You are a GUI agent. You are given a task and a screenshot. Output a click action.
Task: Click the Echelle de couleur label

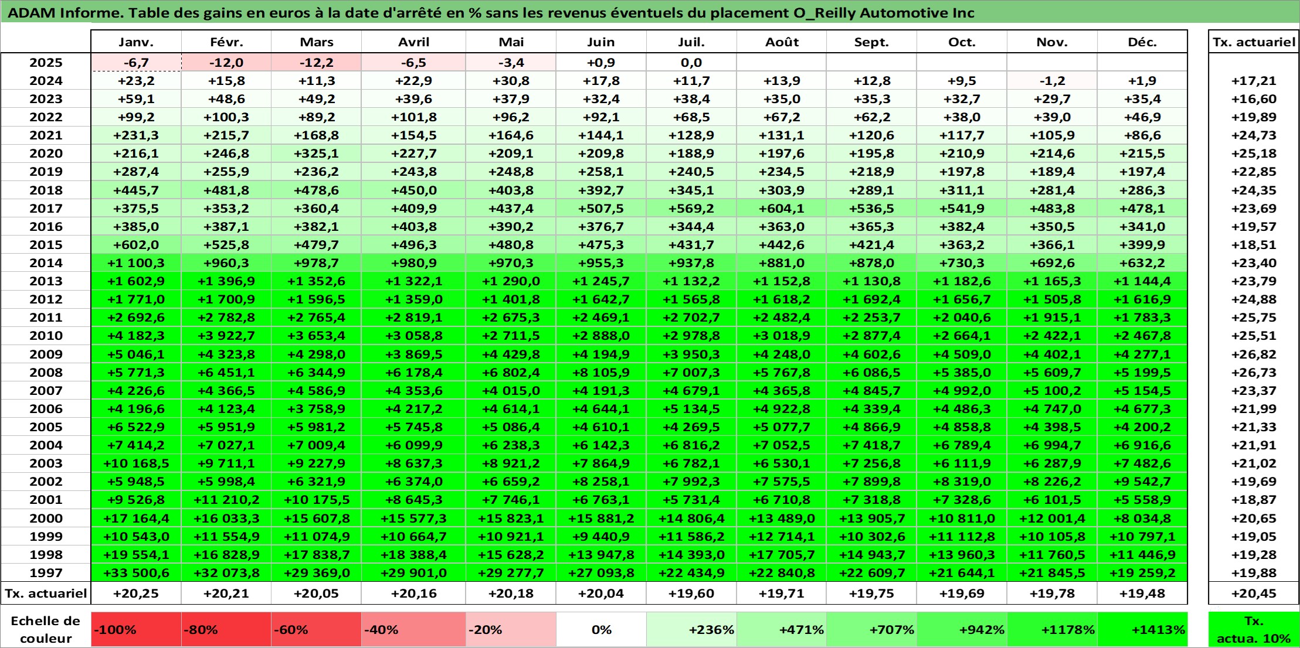[x=46, y=630]
